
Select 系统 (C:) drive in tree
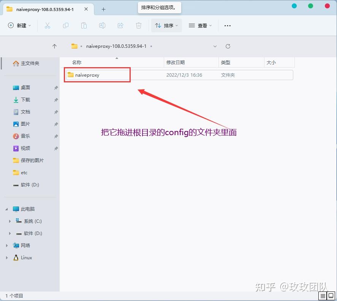coord(33,221)
